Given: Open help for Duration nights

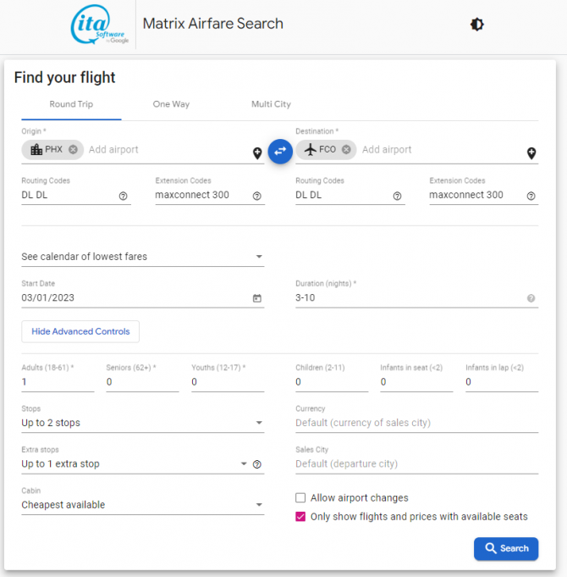Looking at the screenshot, I should (531, 298).
